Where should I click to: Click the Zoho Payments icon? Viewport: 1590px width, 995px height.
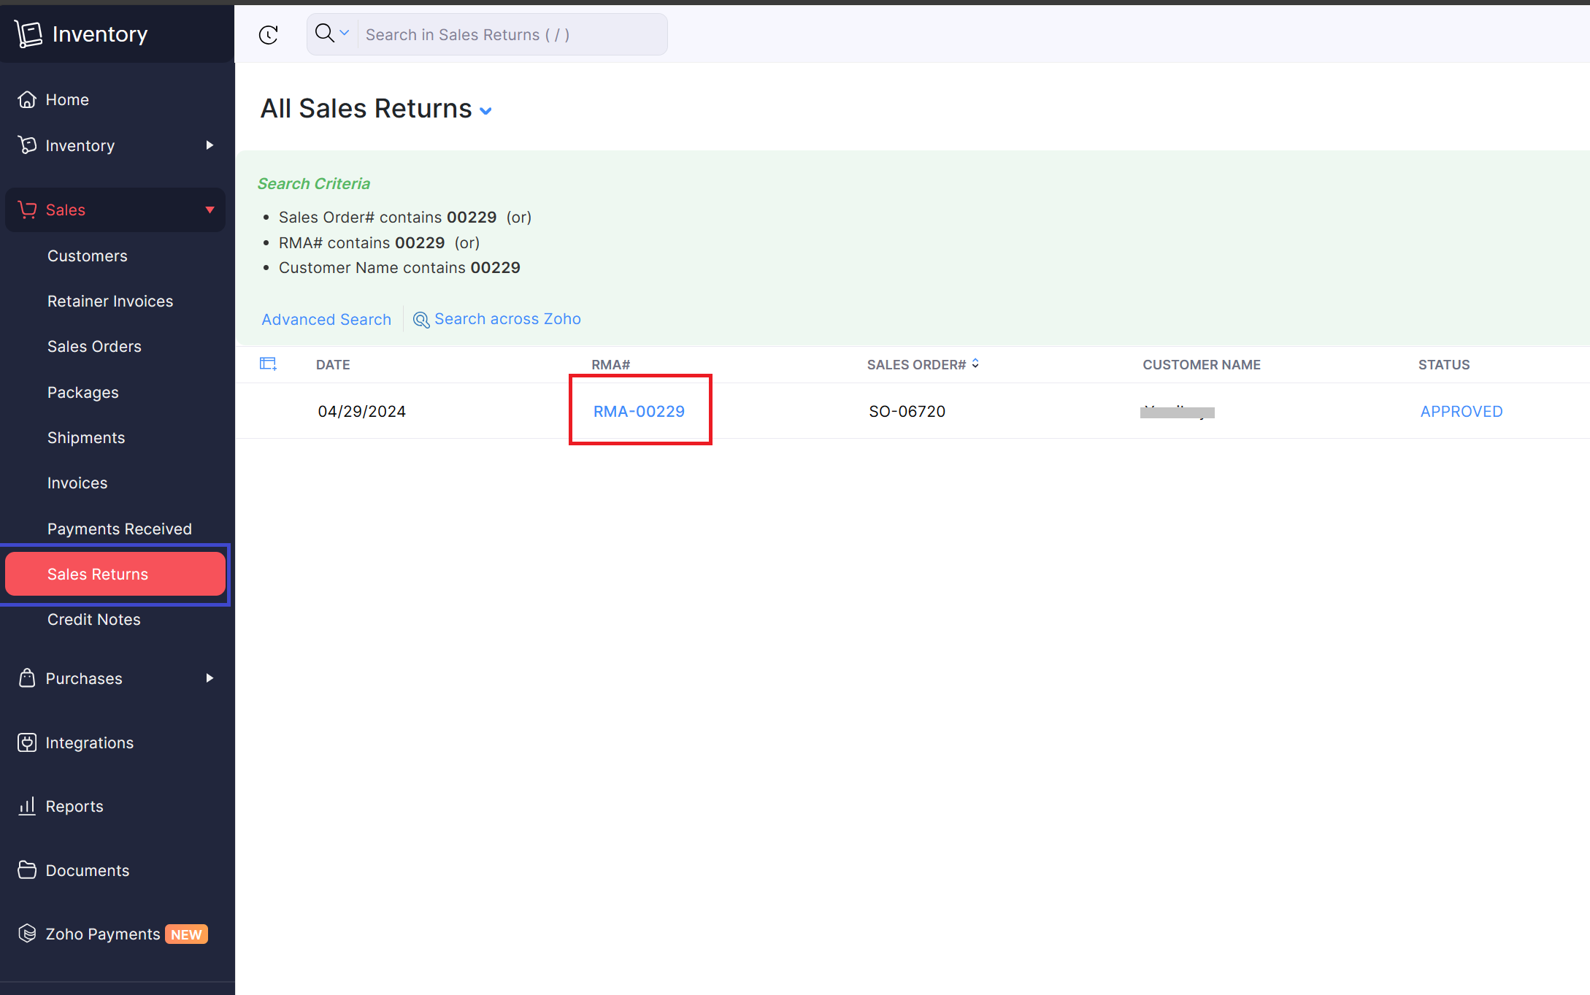click(27, 934)
